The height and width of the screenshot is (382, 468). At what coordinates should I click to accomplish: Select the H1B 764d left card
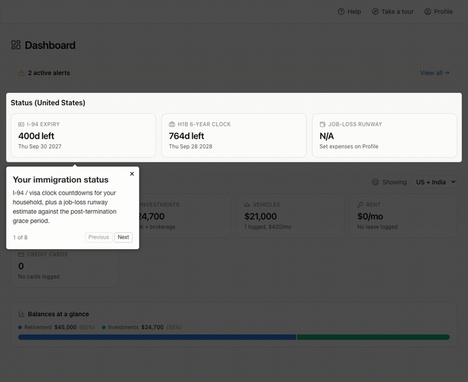click(234, 135)
